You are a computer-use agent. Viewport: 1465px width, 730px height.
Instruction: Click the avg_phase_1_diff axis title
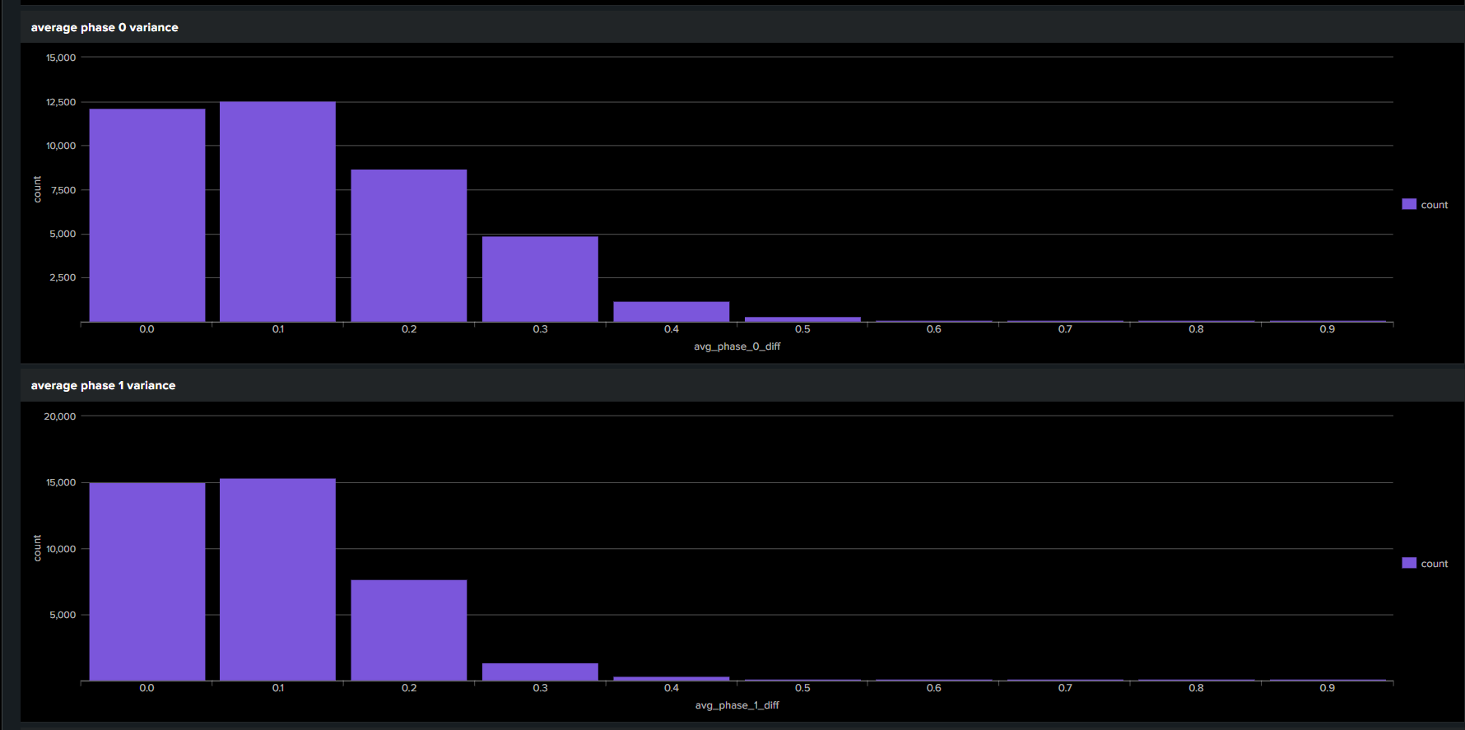[x=737, y=705]
